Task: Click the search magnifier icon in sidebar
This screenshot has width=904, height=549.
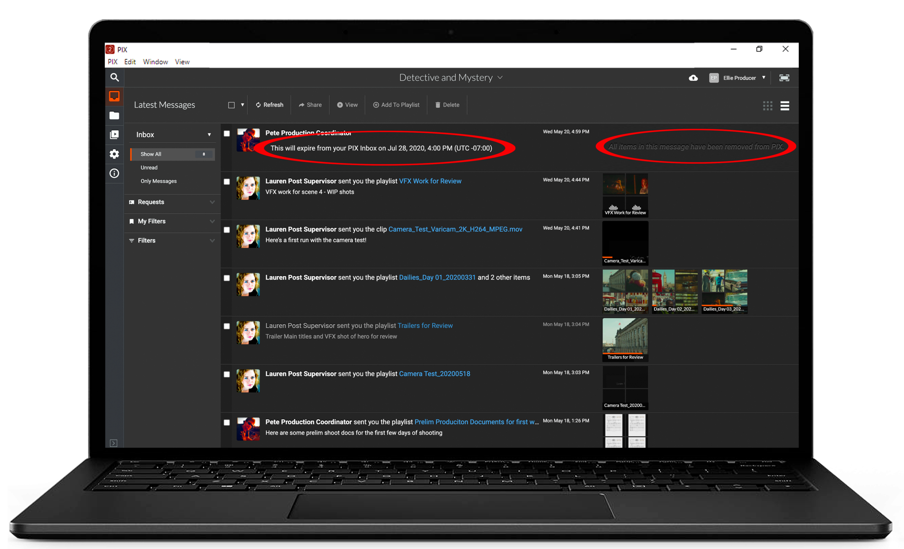Action: click(x=114, y=78)
